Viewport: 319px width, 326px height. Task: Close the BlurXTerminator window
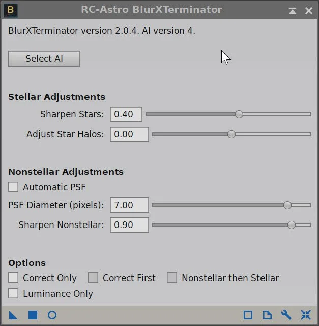(x=309, y=11)
